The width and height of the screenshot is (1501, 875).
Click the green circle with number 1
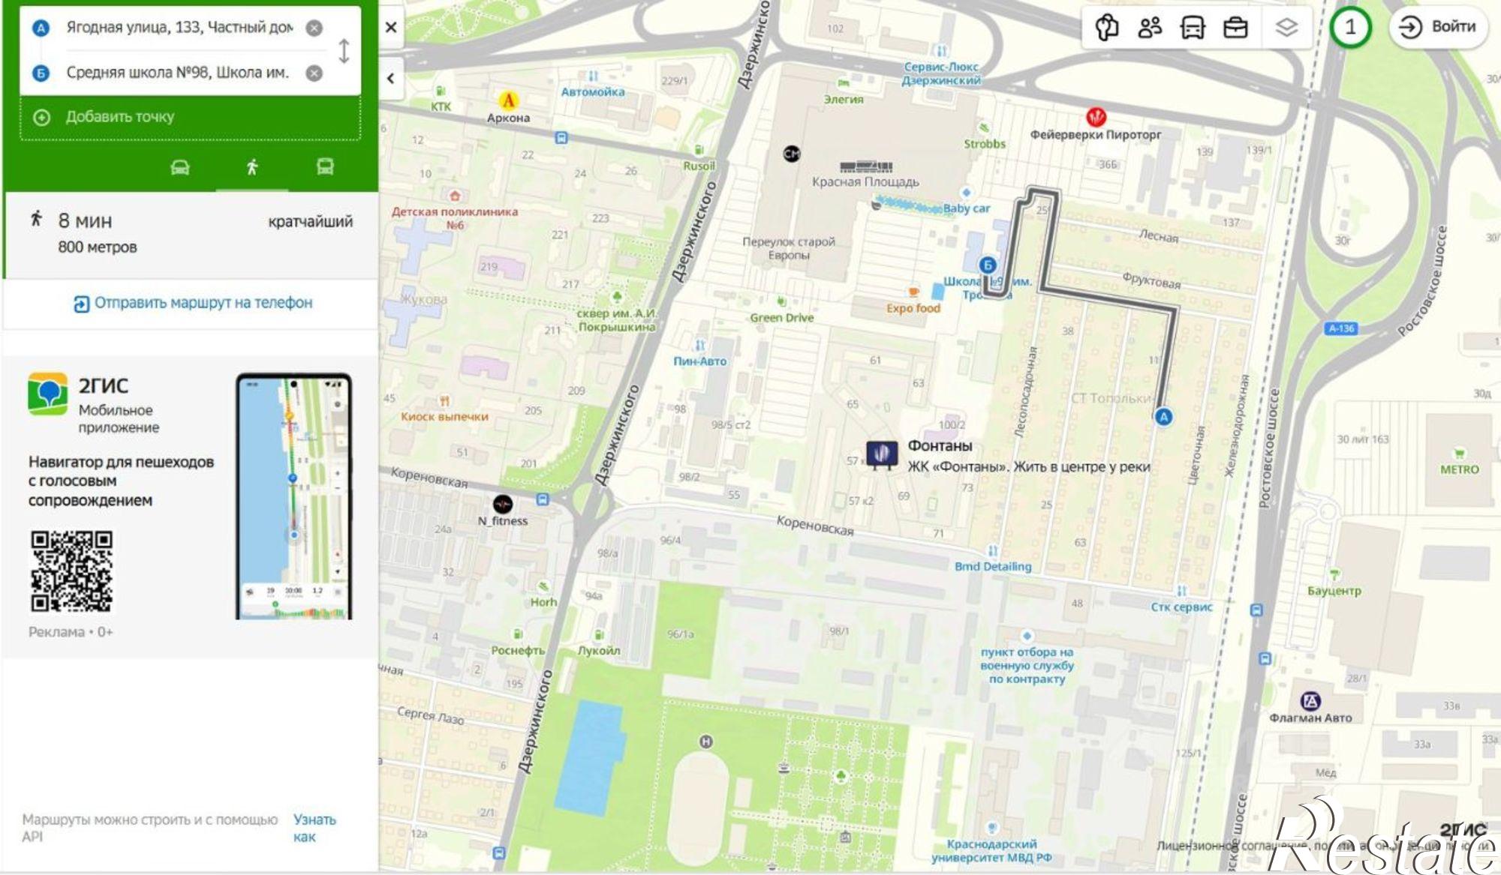click(1350, 28)
